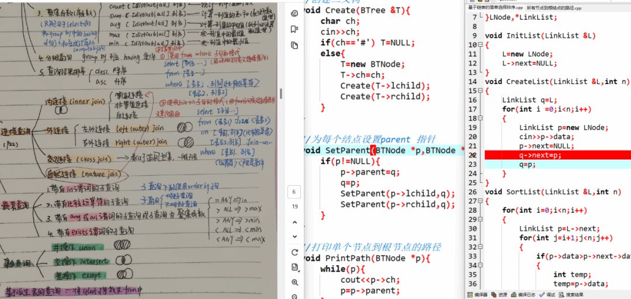Click the zoom out magnifier icon
The width and height of the screenshot is (631, 299).
pos(294,297)
